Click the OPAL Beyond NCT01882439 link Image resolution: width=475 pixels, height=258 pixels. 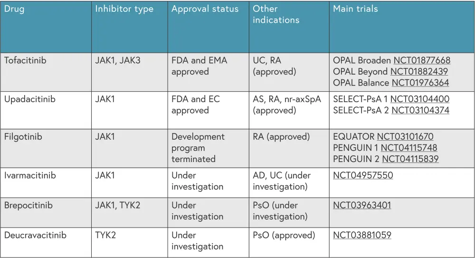tap(419, 72)
